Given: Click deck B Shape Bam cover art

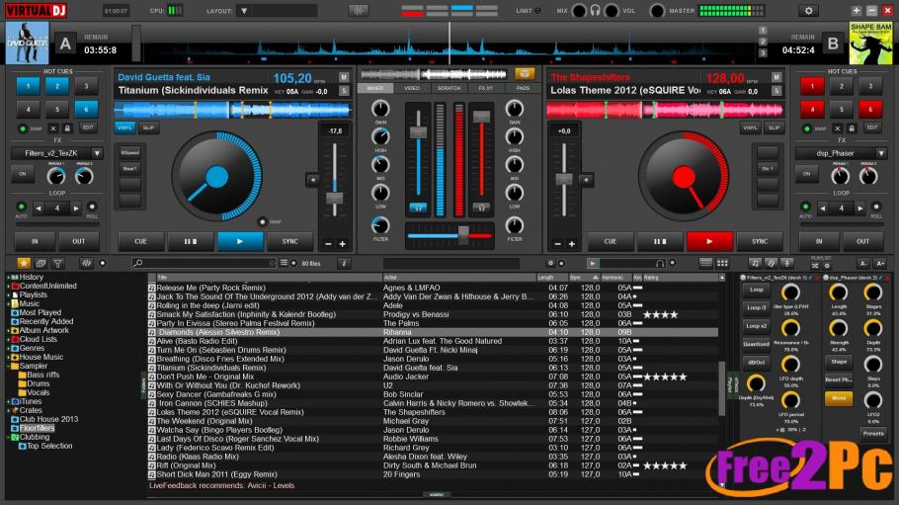Looking at the screenshot, I should (870, 43).
